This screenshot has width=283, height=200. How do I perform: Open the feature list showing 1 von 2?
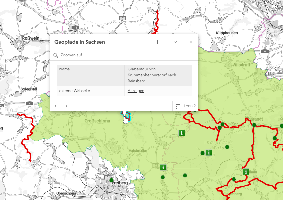[x=186, y=106]
